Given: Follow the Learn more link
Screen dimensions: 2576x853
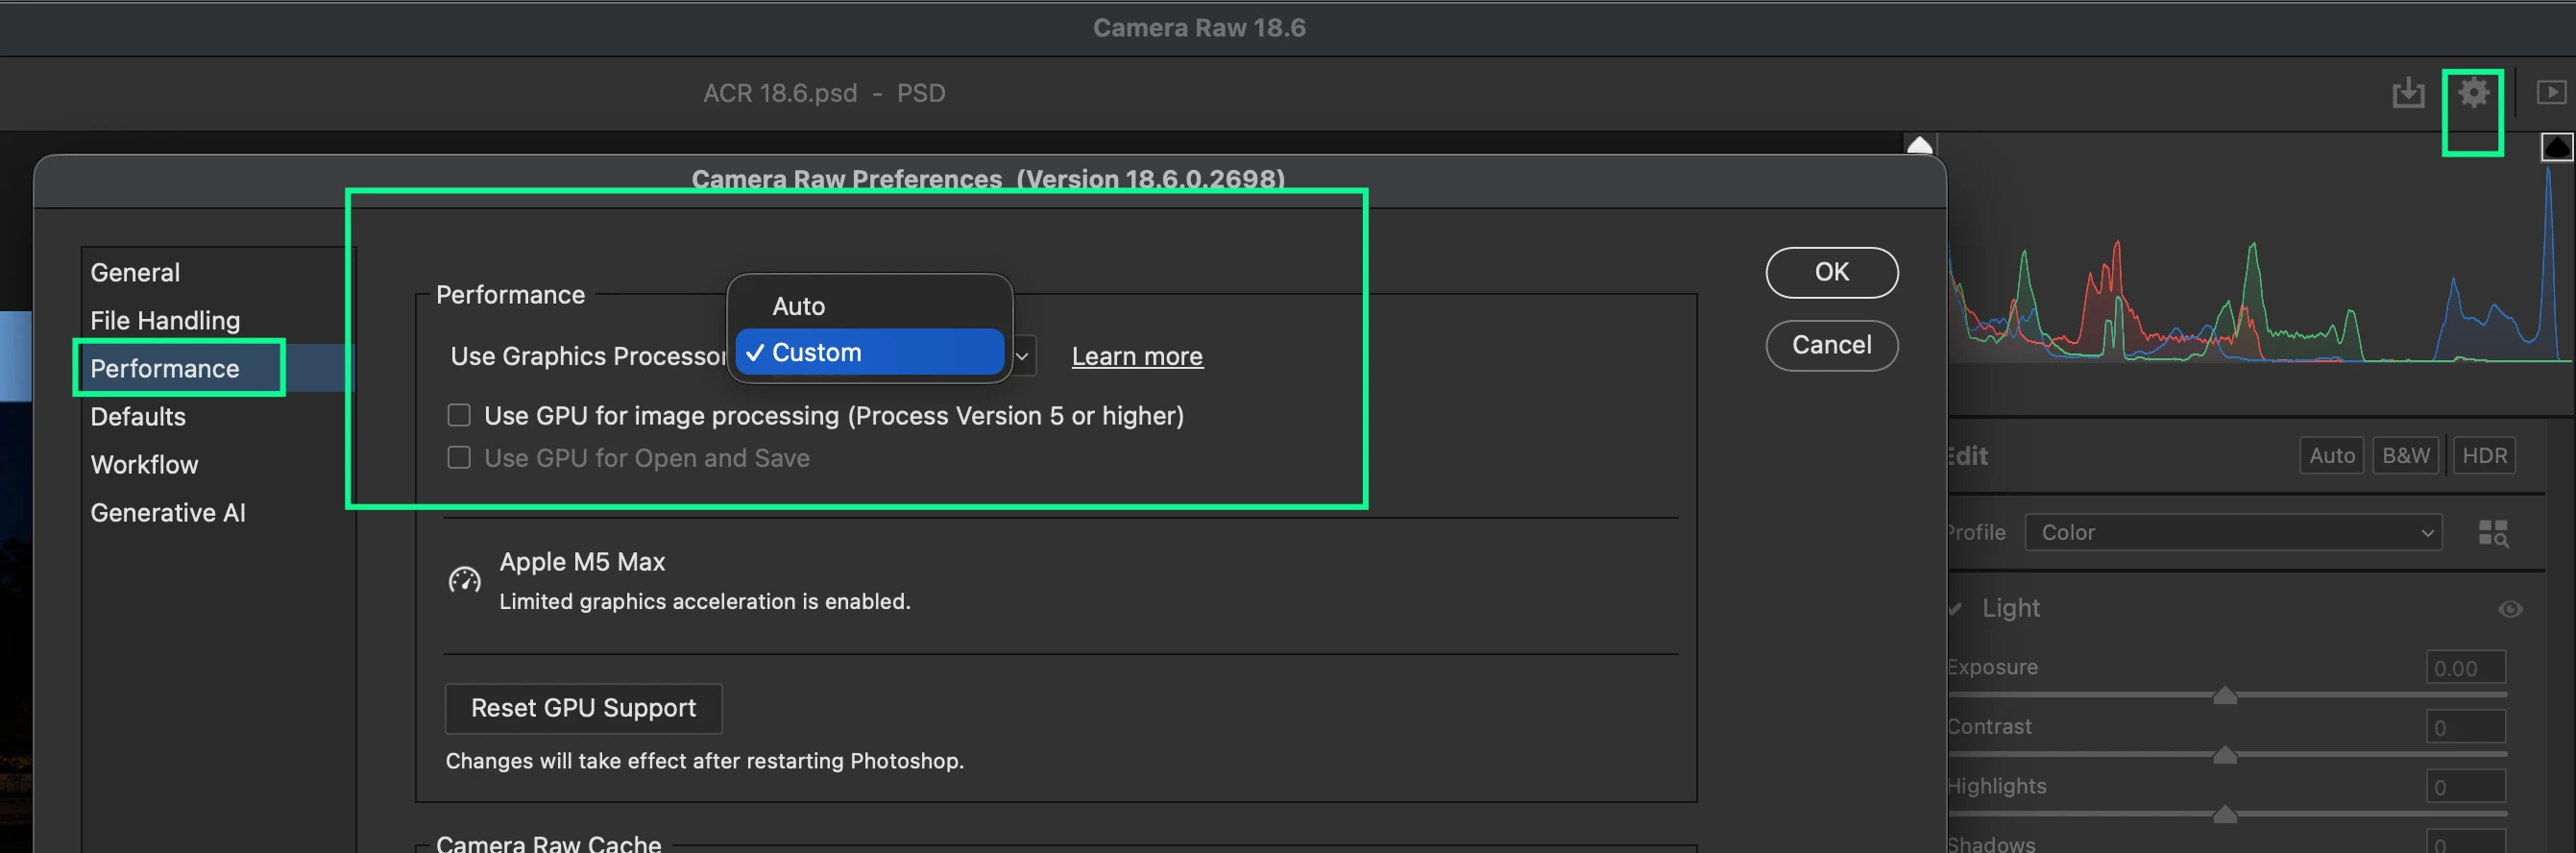Looking at the screenshot, I should (x=1137, y=356).
